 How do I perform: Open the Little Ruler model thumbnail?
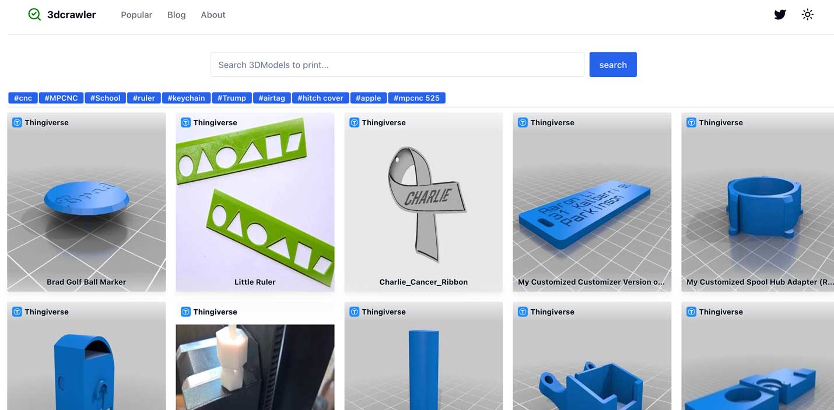(255, 201)
